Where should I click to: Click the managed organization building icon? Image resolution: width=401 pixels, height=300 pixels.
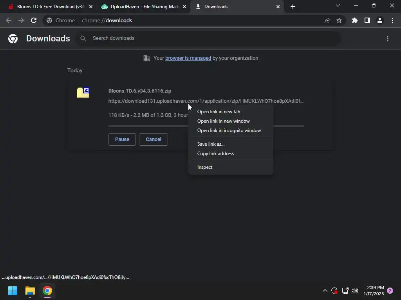coord(147,58)
